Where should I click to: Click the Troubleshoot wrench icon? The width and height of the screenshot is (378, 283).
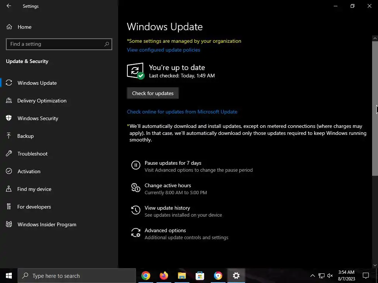[9, 154]
